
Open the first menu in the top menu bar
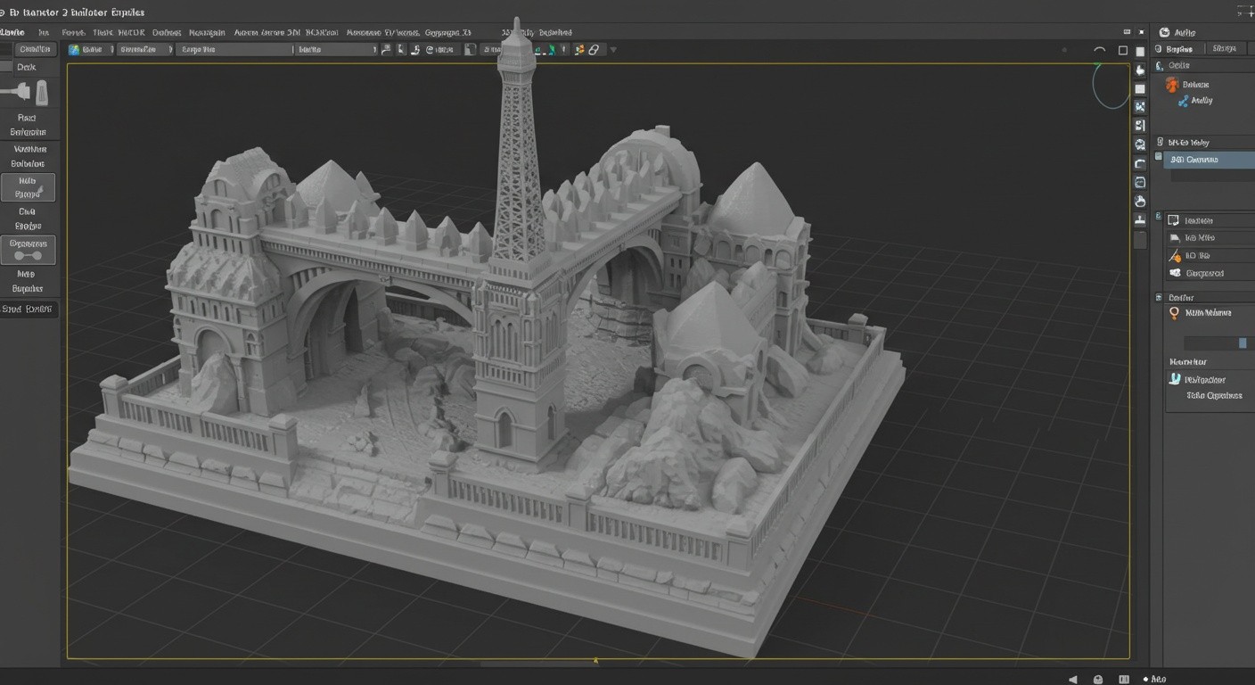pyautogui.click(x=12, y=32)
